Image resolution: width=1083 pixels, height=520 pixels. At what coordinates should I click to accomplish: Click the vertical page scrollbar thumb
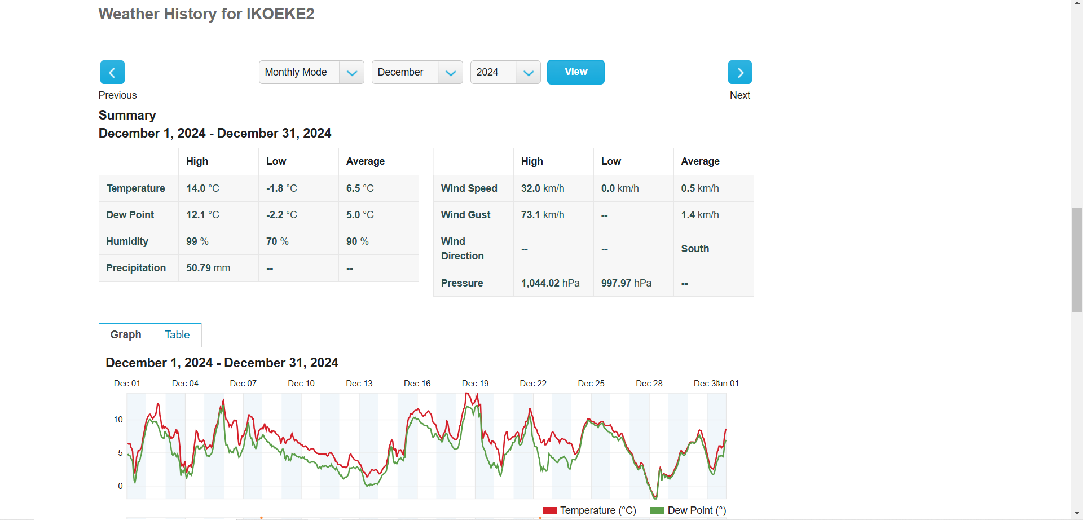[x=1077, y=260]
